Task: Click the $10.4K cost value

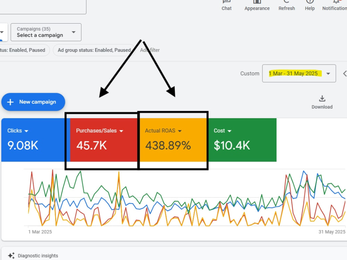Action: tap(232, 146)
